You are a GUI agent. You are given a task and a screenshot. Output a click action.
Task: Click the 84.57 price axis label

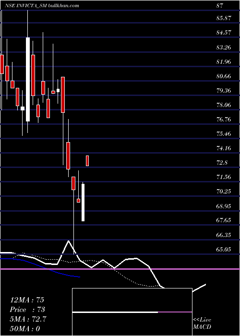(224, 33)
